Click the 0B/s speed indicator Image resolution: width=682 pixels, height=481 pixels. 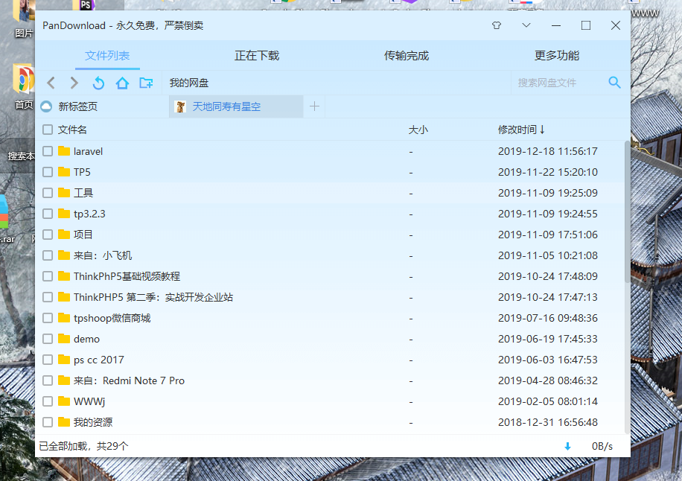602,446
